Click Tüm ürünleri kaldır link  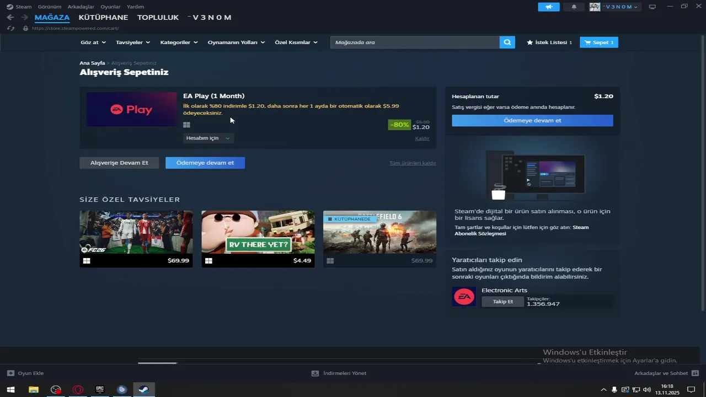pos(413,163)
